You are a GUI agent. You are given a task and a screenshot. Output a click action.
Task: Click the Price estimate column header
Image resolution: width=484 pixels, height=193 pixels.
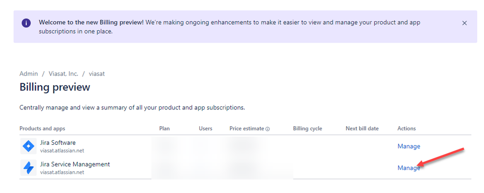[247, 129]
